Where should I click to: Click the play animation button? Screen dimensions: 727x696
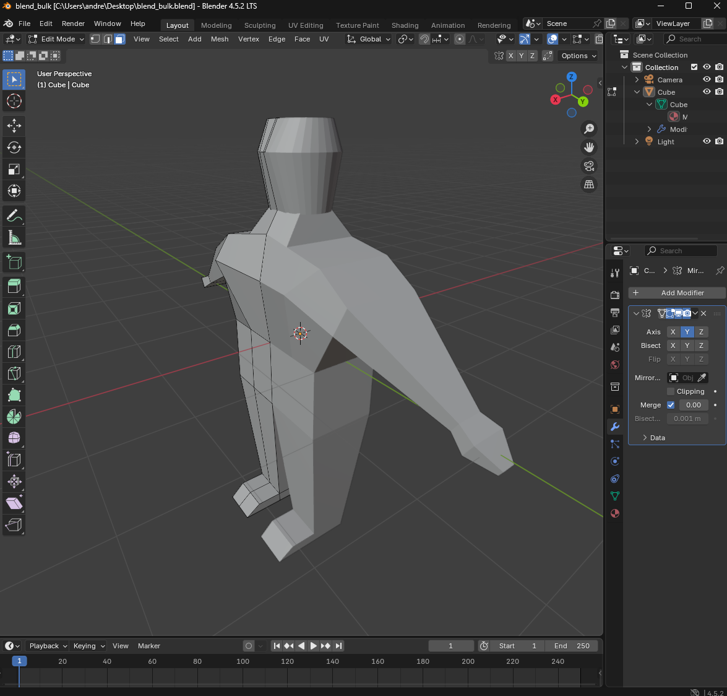coord(314,646)
